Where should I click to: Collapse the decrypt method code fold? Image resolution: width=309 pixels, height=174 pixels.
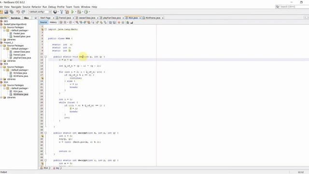pyautogui.click(x=46, y=160)
